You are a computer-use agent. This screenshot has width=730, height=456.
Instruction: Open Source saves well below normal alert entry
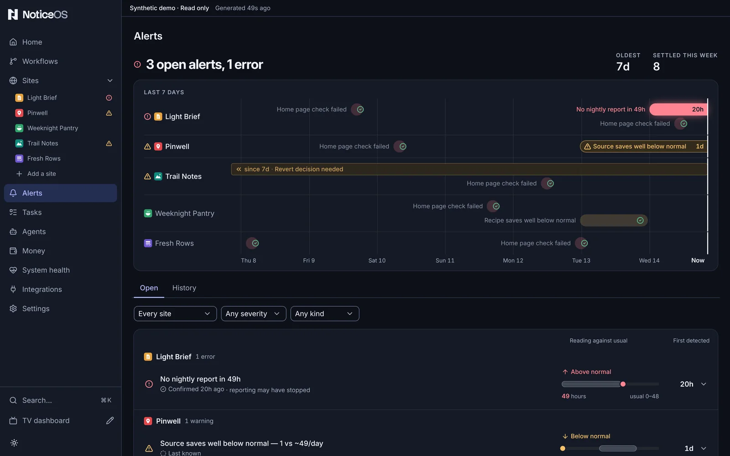[241, 443]
